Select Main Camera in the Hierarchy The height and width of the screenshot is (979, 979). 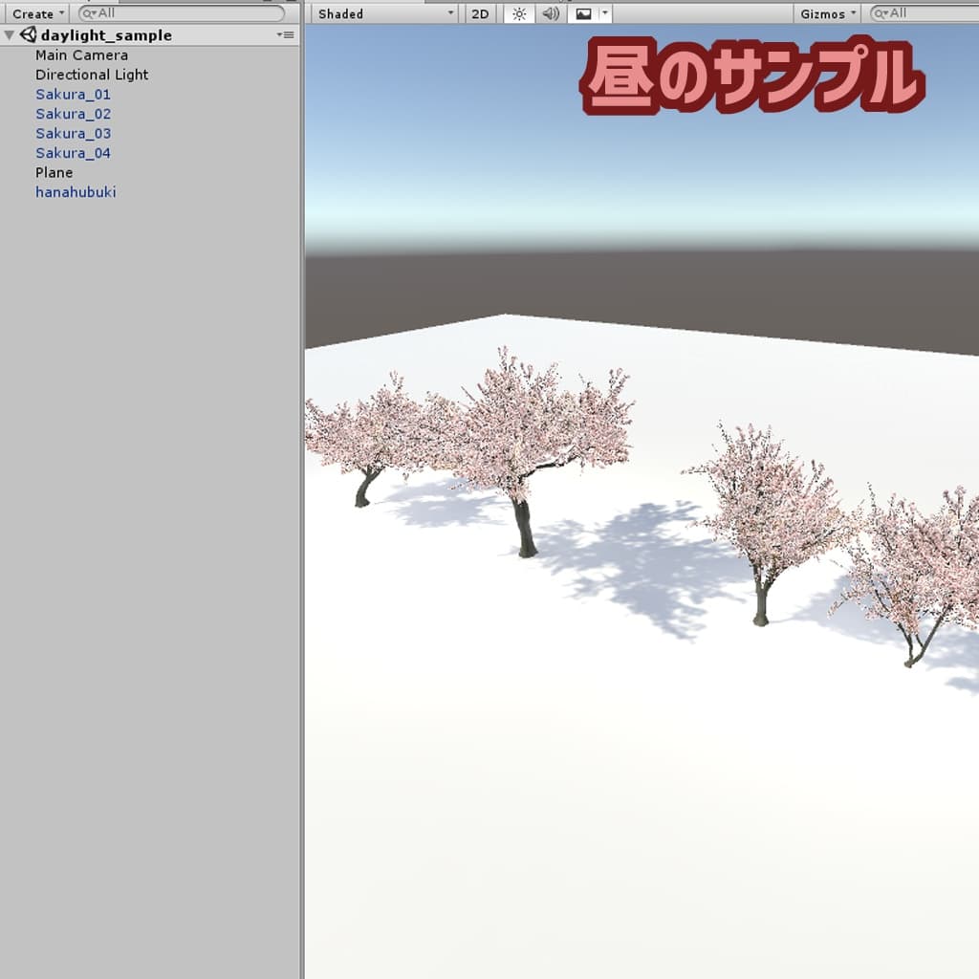81,55
